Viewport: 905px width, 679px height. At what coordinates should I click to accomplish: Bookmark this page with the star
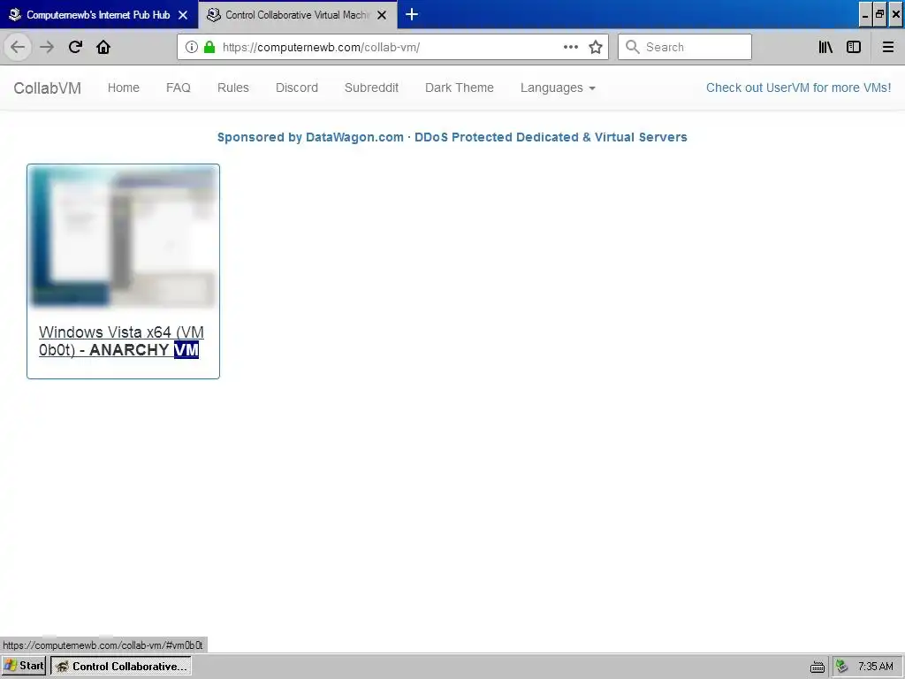click(596, 47)
